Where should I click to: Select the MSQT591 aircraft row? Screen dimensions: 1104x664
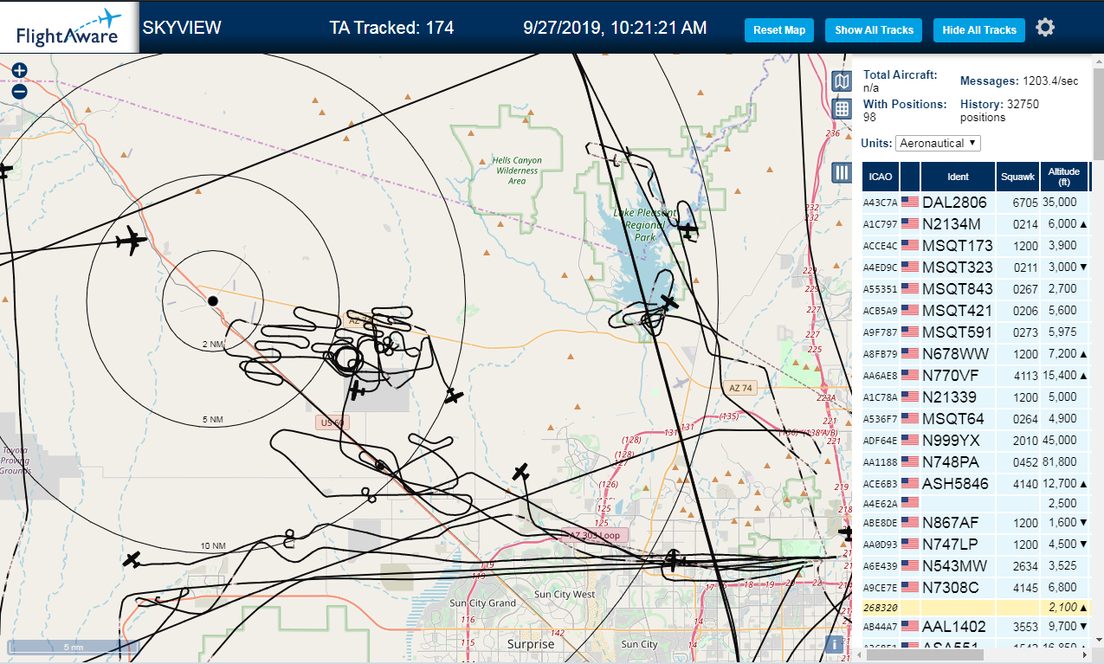976,332
